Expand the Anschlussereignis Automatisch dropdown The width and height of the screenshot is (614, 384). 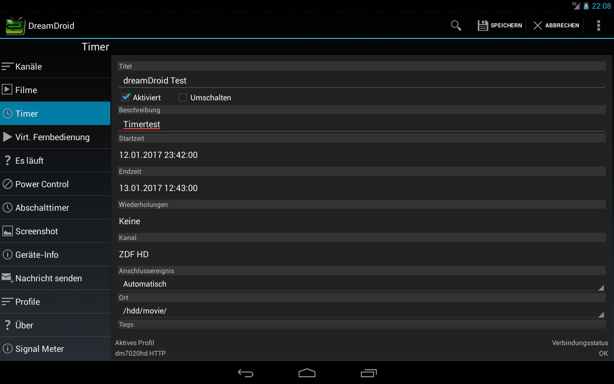point(362,284)
